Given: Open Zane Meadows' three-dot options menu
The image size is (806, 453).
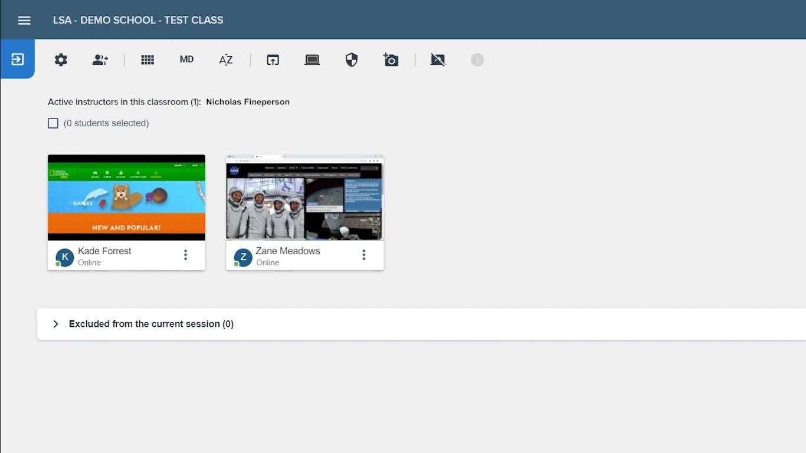Looking at the screenshot, I should (x=363, y=255).
